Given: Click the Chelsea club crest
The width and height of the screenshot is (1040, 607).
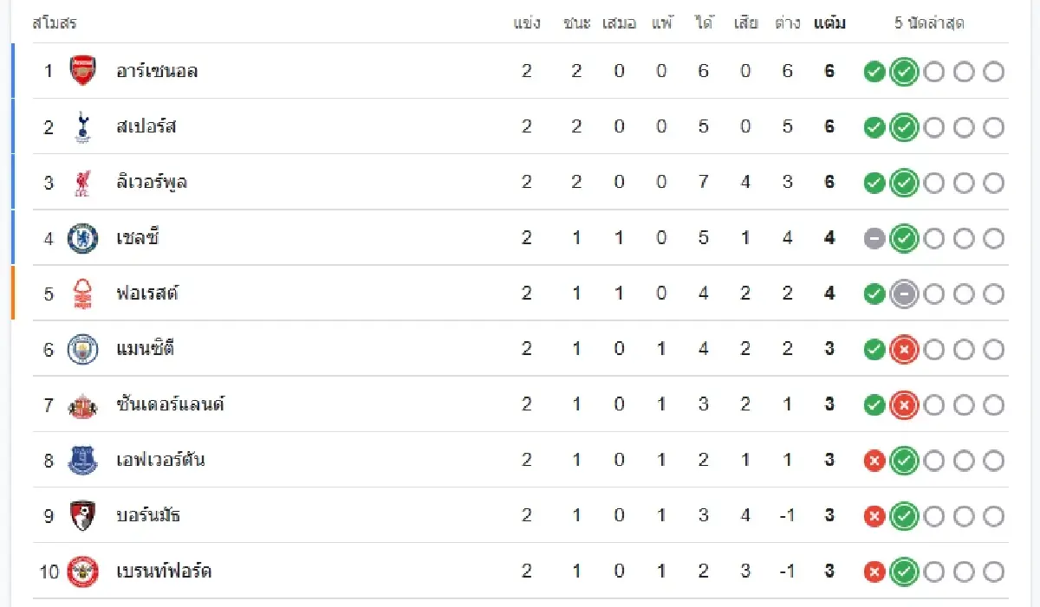Looking at the screenshot, I should pos(83,238).
